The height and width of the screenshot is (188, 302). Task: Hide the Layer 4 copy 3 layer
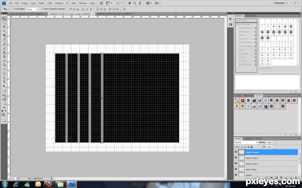[236, 158]
